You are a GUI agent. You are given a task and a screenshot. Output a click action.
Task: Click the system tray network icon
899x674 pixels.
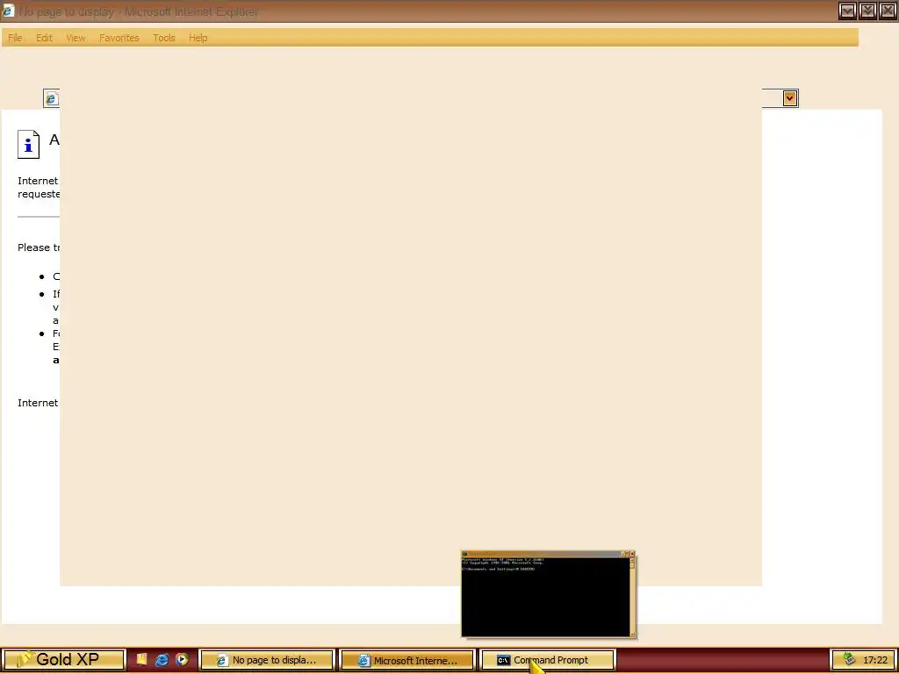coord(849,660)
